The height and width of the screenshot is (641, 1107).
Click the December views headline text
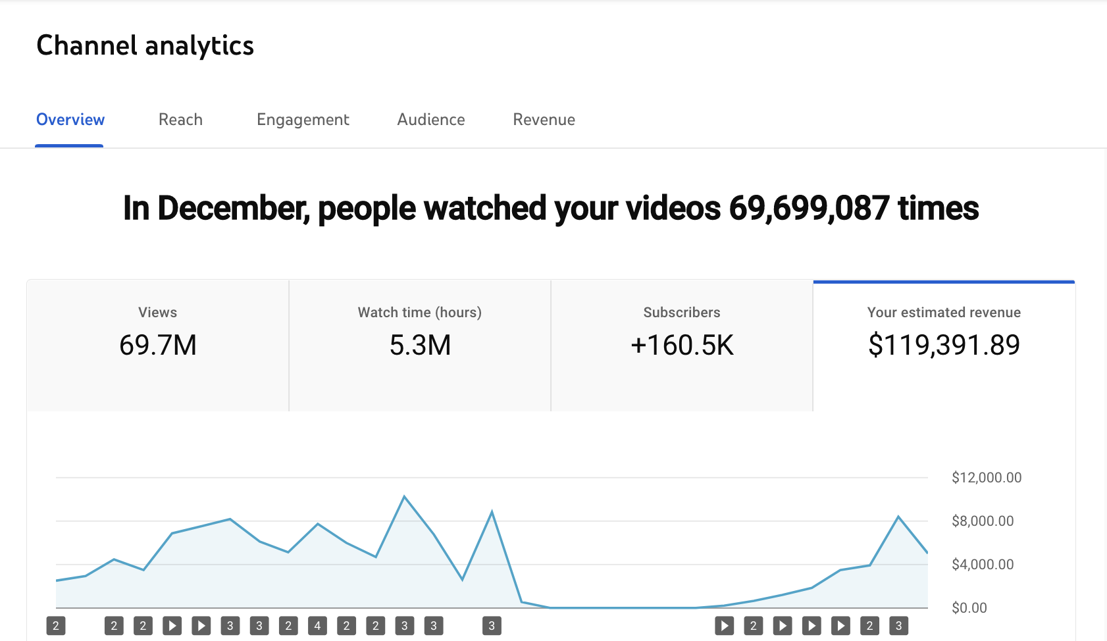551,208
